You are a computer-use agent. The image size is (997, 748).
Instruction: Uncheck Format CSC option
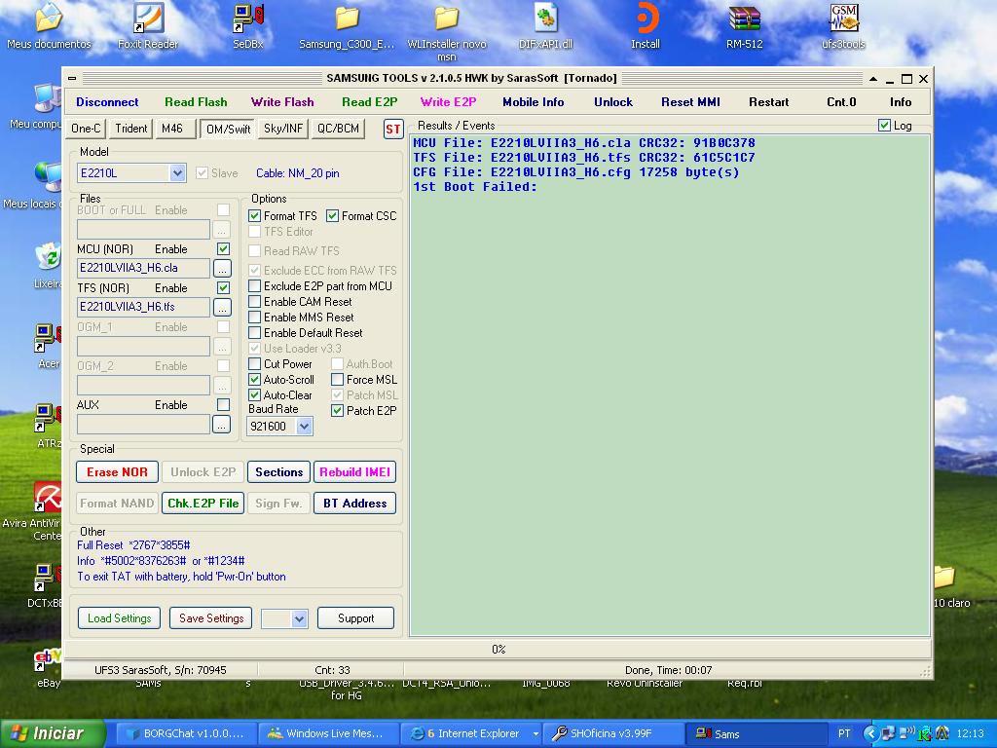pos(333,216)
